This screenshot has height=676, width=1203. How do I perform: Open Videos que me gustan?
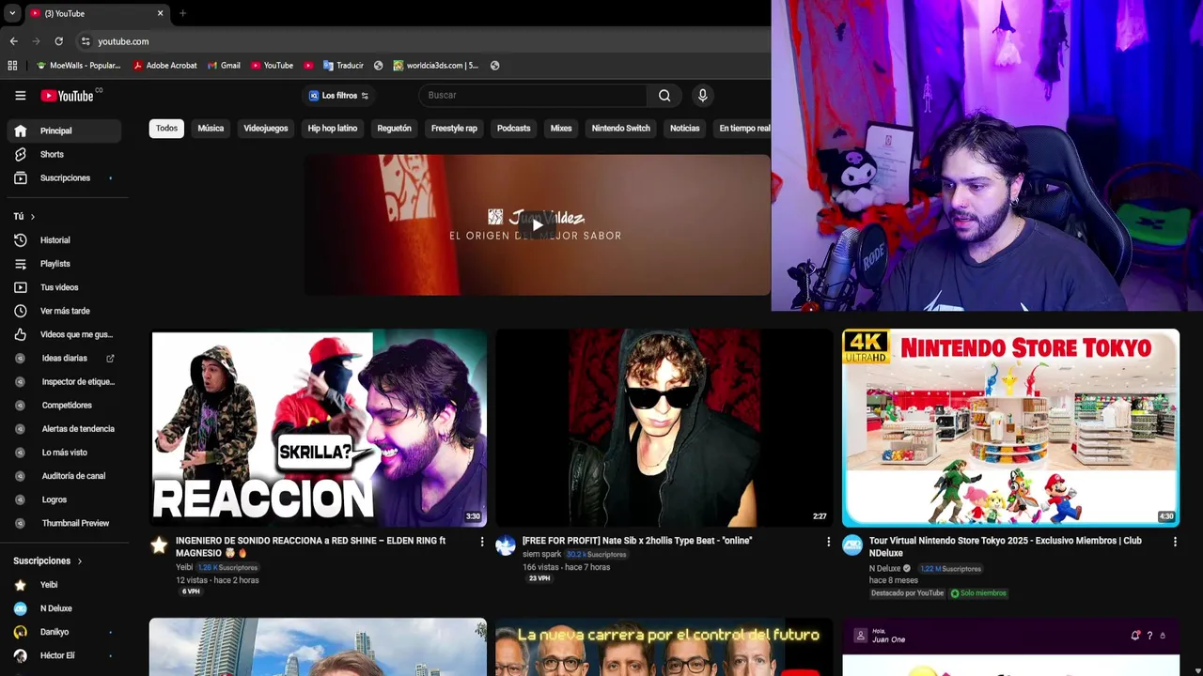click(64, 334)
